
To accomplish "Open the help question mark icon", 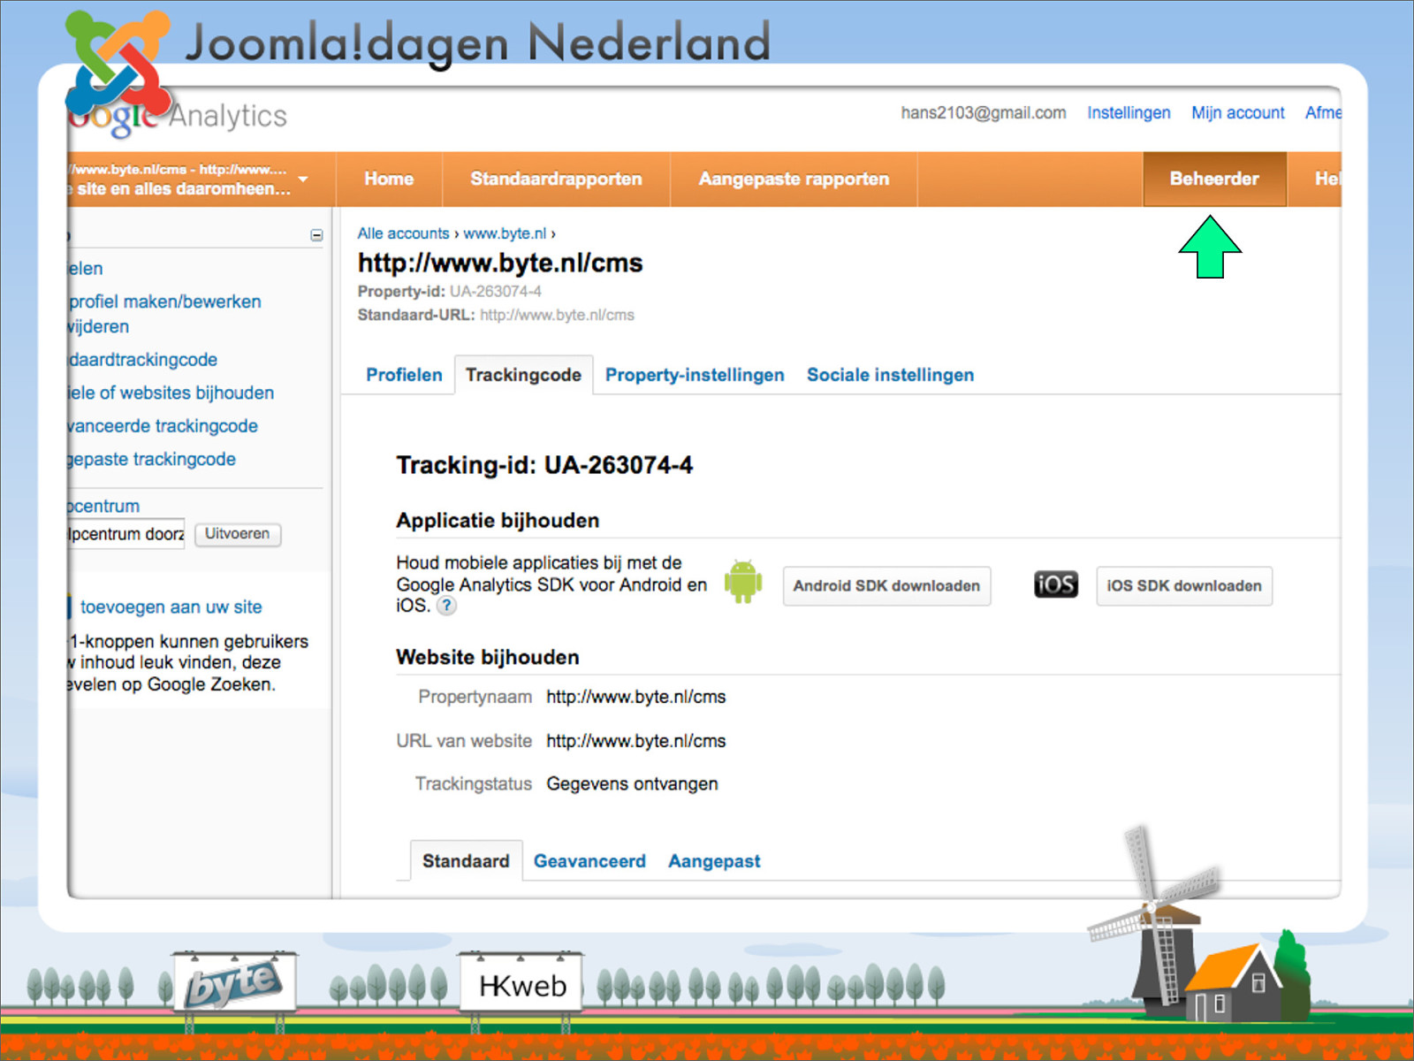I will click(447, 606).
